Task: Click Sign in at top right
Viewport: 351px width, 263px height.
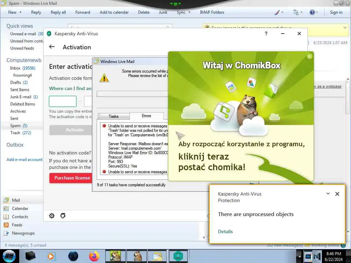Action: pos(336,12)
